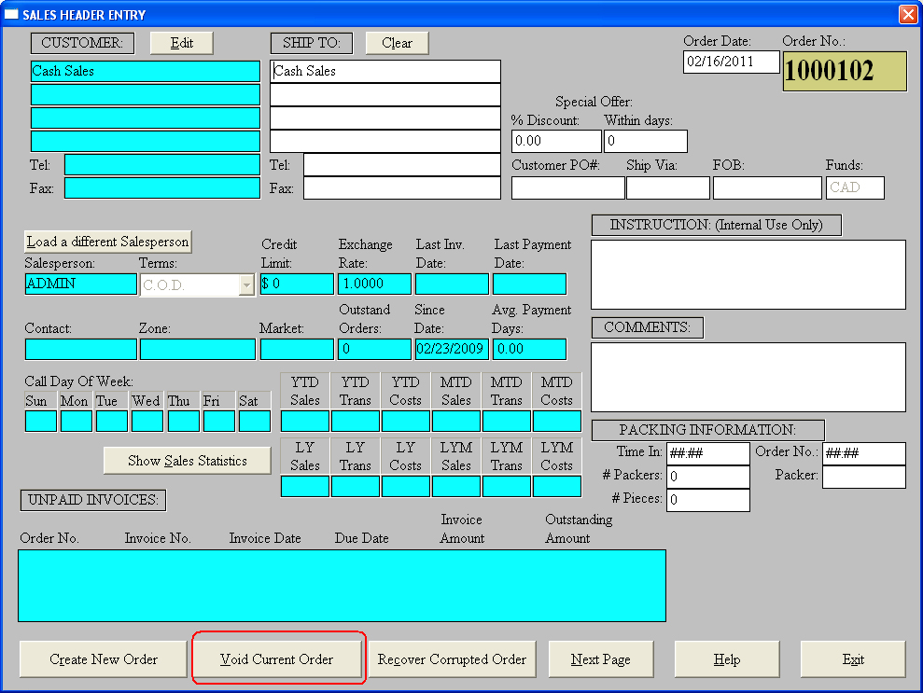The width and height of the screenshot is (923, 693).
Task: Select the % Discount input field
Action: click(x=555, y=142)
